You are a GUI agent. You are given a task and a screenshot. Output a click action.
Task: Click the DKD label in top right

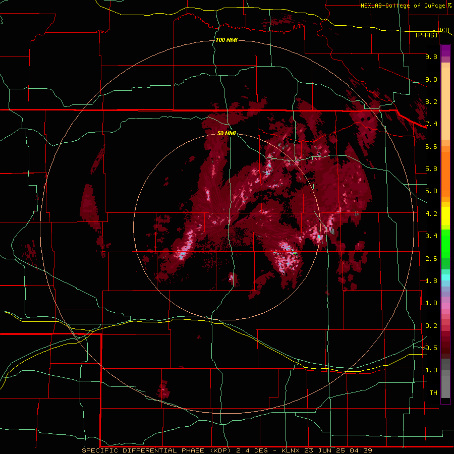click(443, 30)
